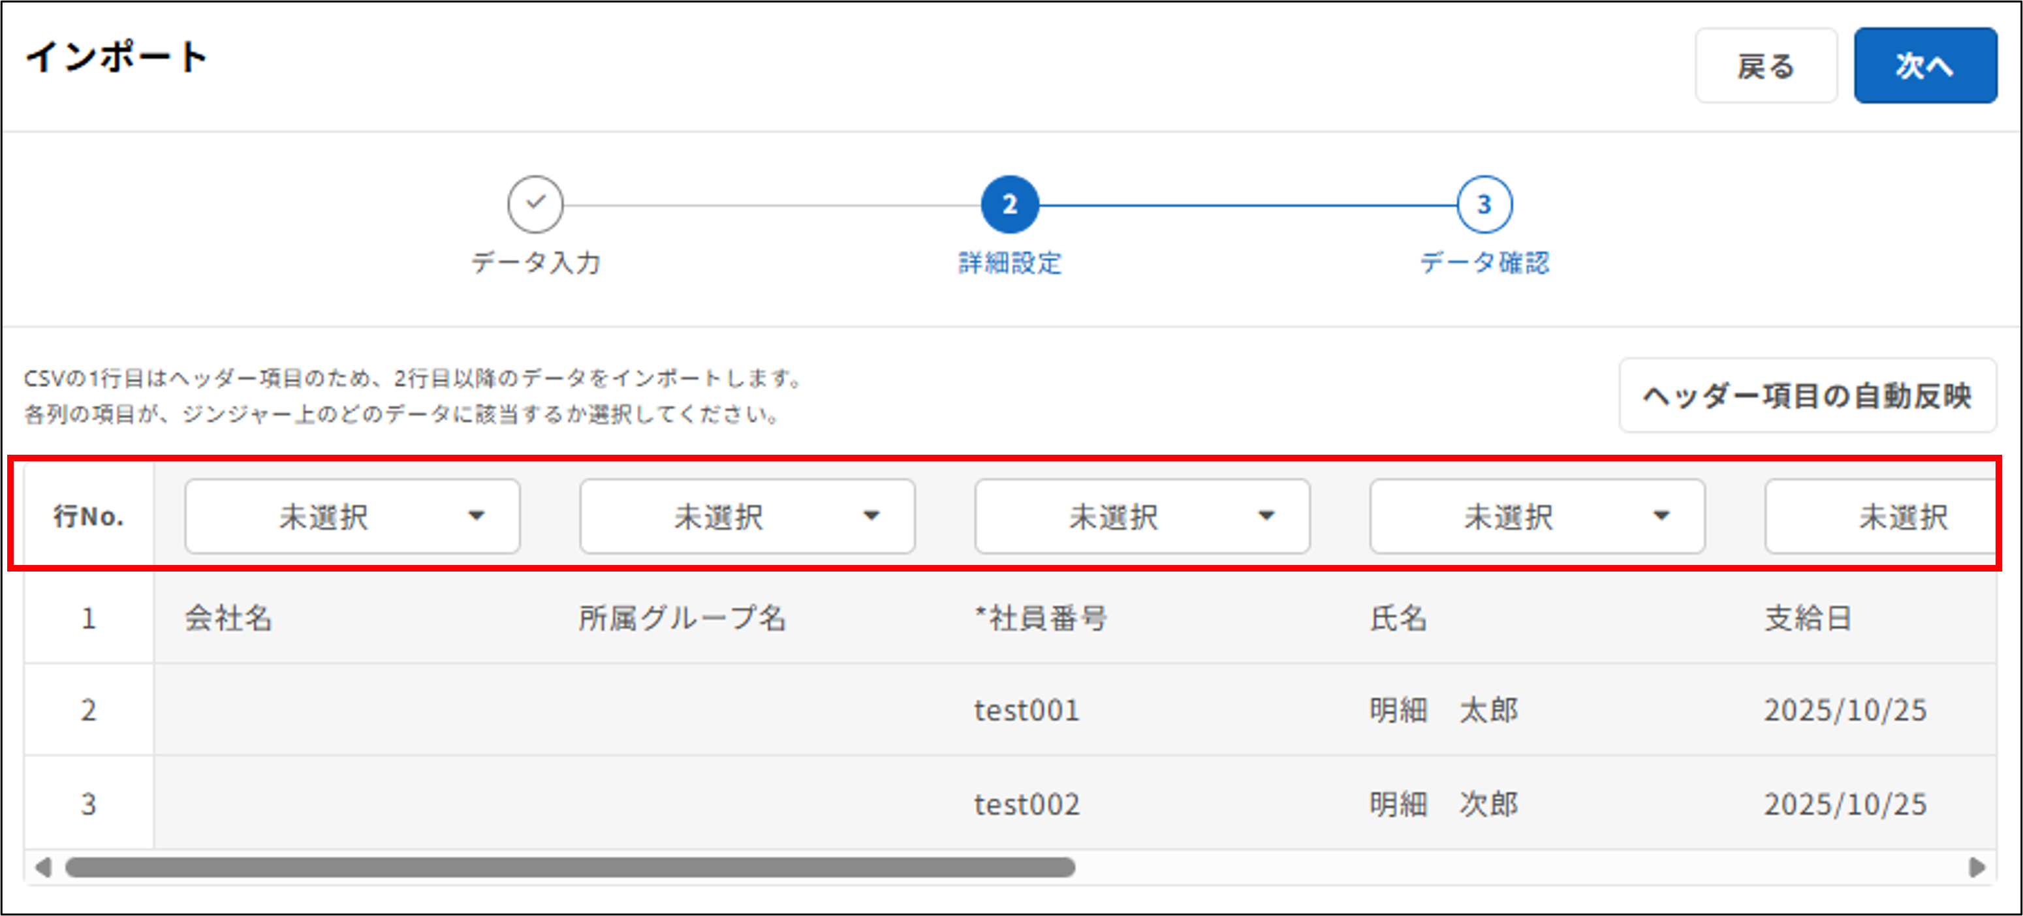This screenshot has height=916, width=2023.
Task: Open the 未選択 dropdown above 会社名 column
Action: (352, 515)
